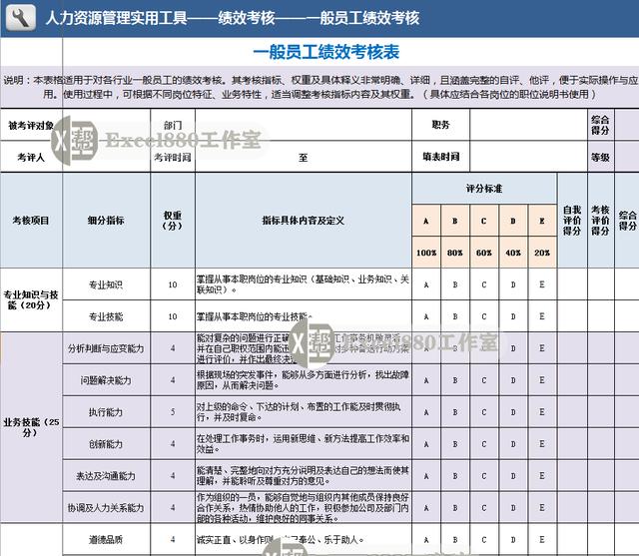Select the top 综合得分 label next to 职务

point(600,125)
